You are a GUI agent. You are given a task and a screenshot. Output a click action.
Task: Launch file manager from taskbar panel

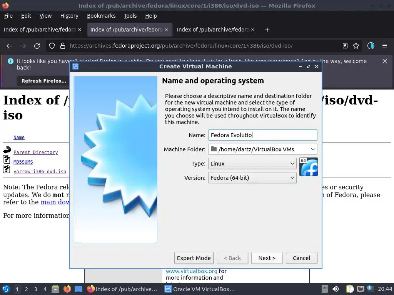(55, 289)
